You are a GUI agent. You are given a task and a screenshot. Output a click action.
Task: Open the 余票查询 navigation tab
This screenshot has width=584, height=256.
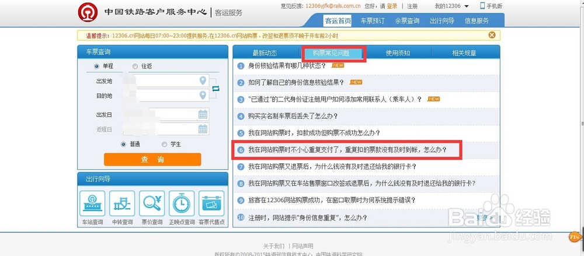point(407,21)
